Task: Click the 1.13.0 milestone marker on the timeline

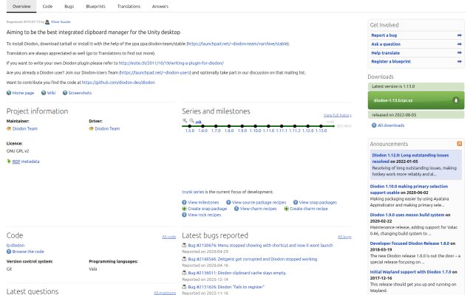Action: click(321, 126)
